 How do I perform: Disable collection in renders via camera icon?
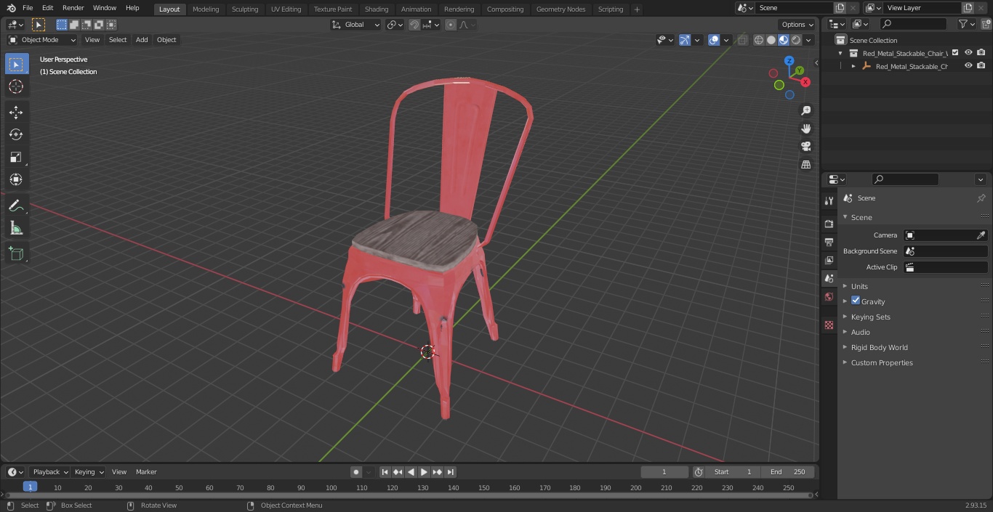pyautogui.click(x=981, y=52)
